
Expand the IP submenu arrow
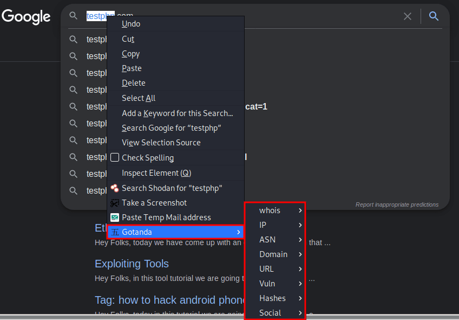(x=300, y=225)
